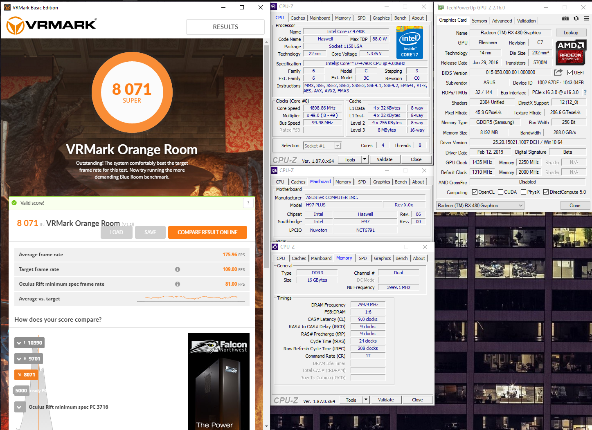Open the GPU-Z hamburger menu icon

(x=586, y=18)
